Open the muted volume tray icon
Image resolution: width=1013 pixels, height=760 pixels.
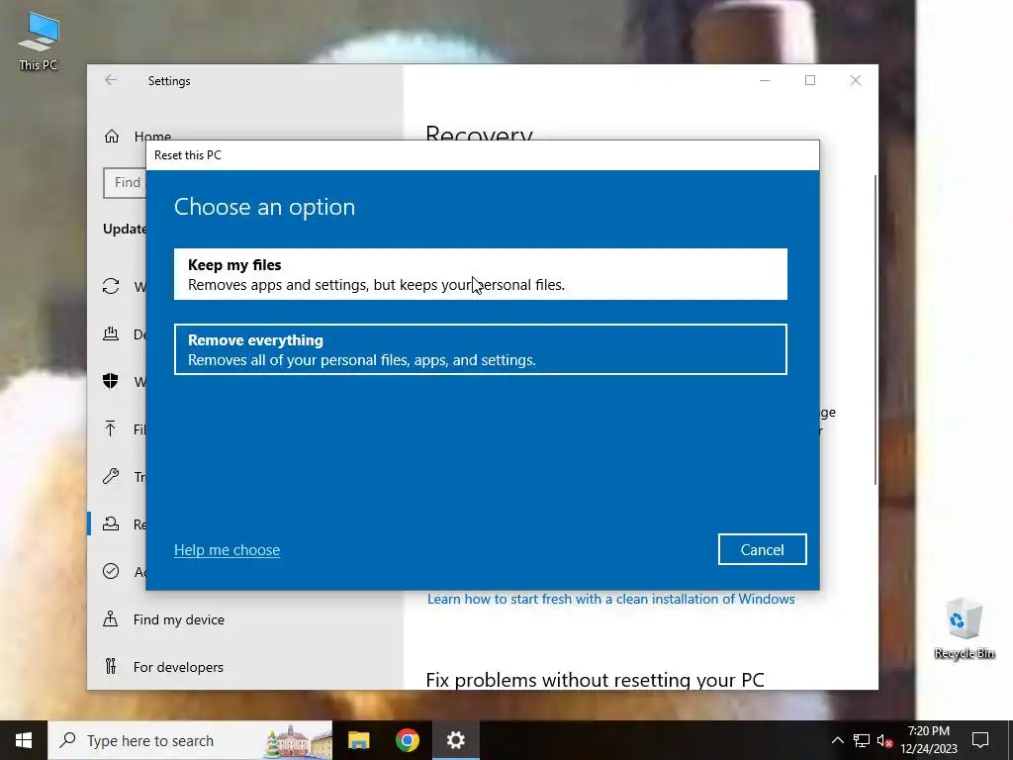click(885, 740)
